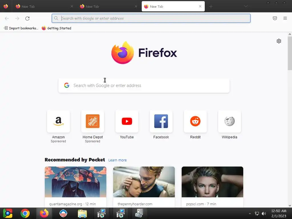Click the Firefox View icon in tab bar

click(6, 6)
